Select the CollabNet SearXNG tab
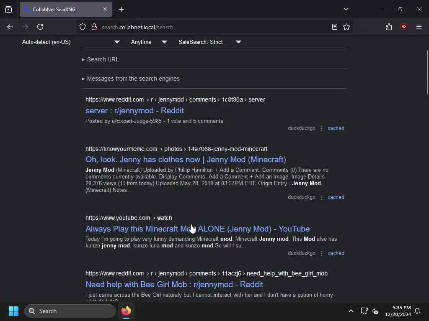The image size is (429, 321). tap(66, 9)
